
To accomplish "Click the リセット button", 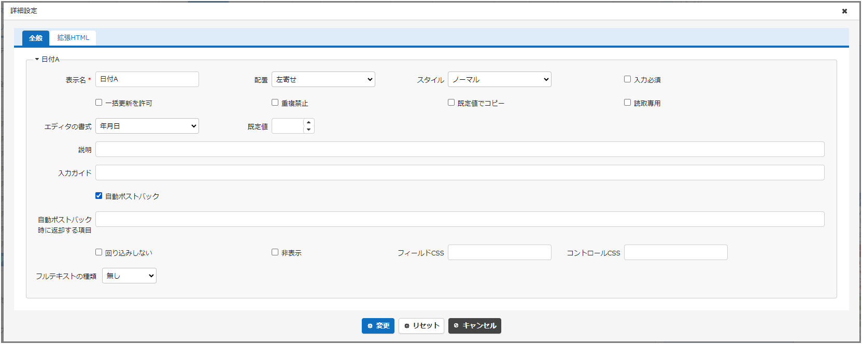I will click(421, 326).
